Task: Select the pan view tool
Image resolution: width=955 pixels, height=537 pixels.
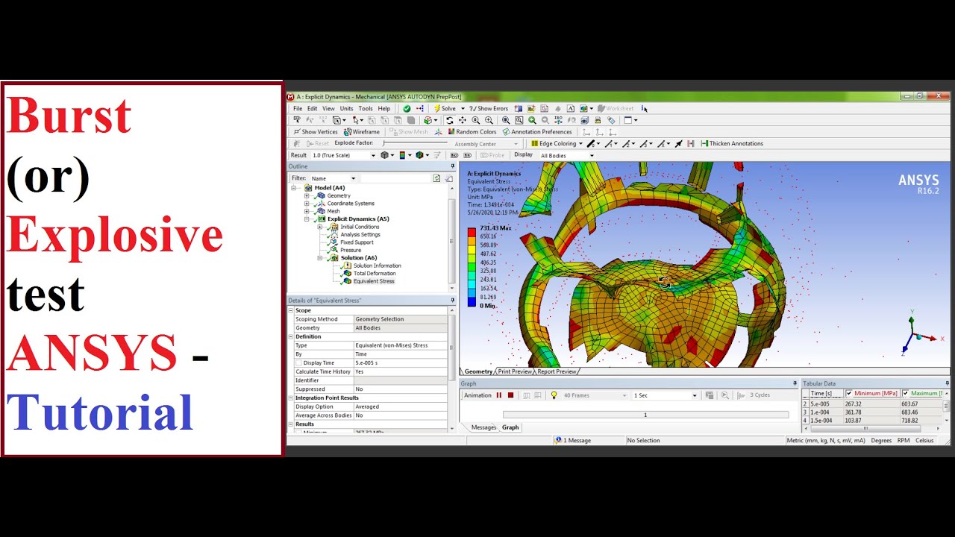Action: click(x=463, y=120)
